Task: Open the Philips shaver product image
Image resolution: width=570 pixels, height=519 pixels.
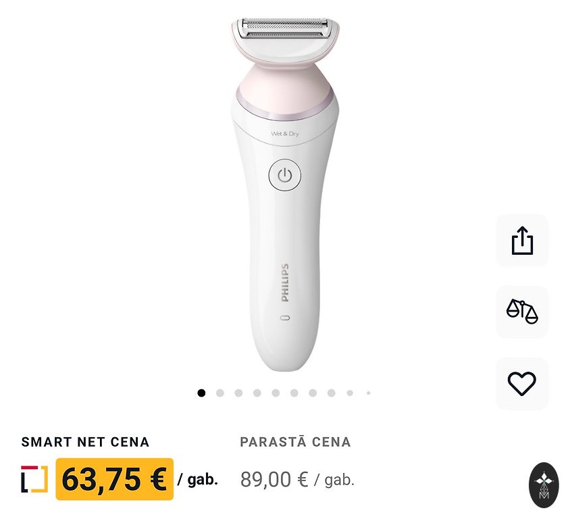Action: (286, 194)
